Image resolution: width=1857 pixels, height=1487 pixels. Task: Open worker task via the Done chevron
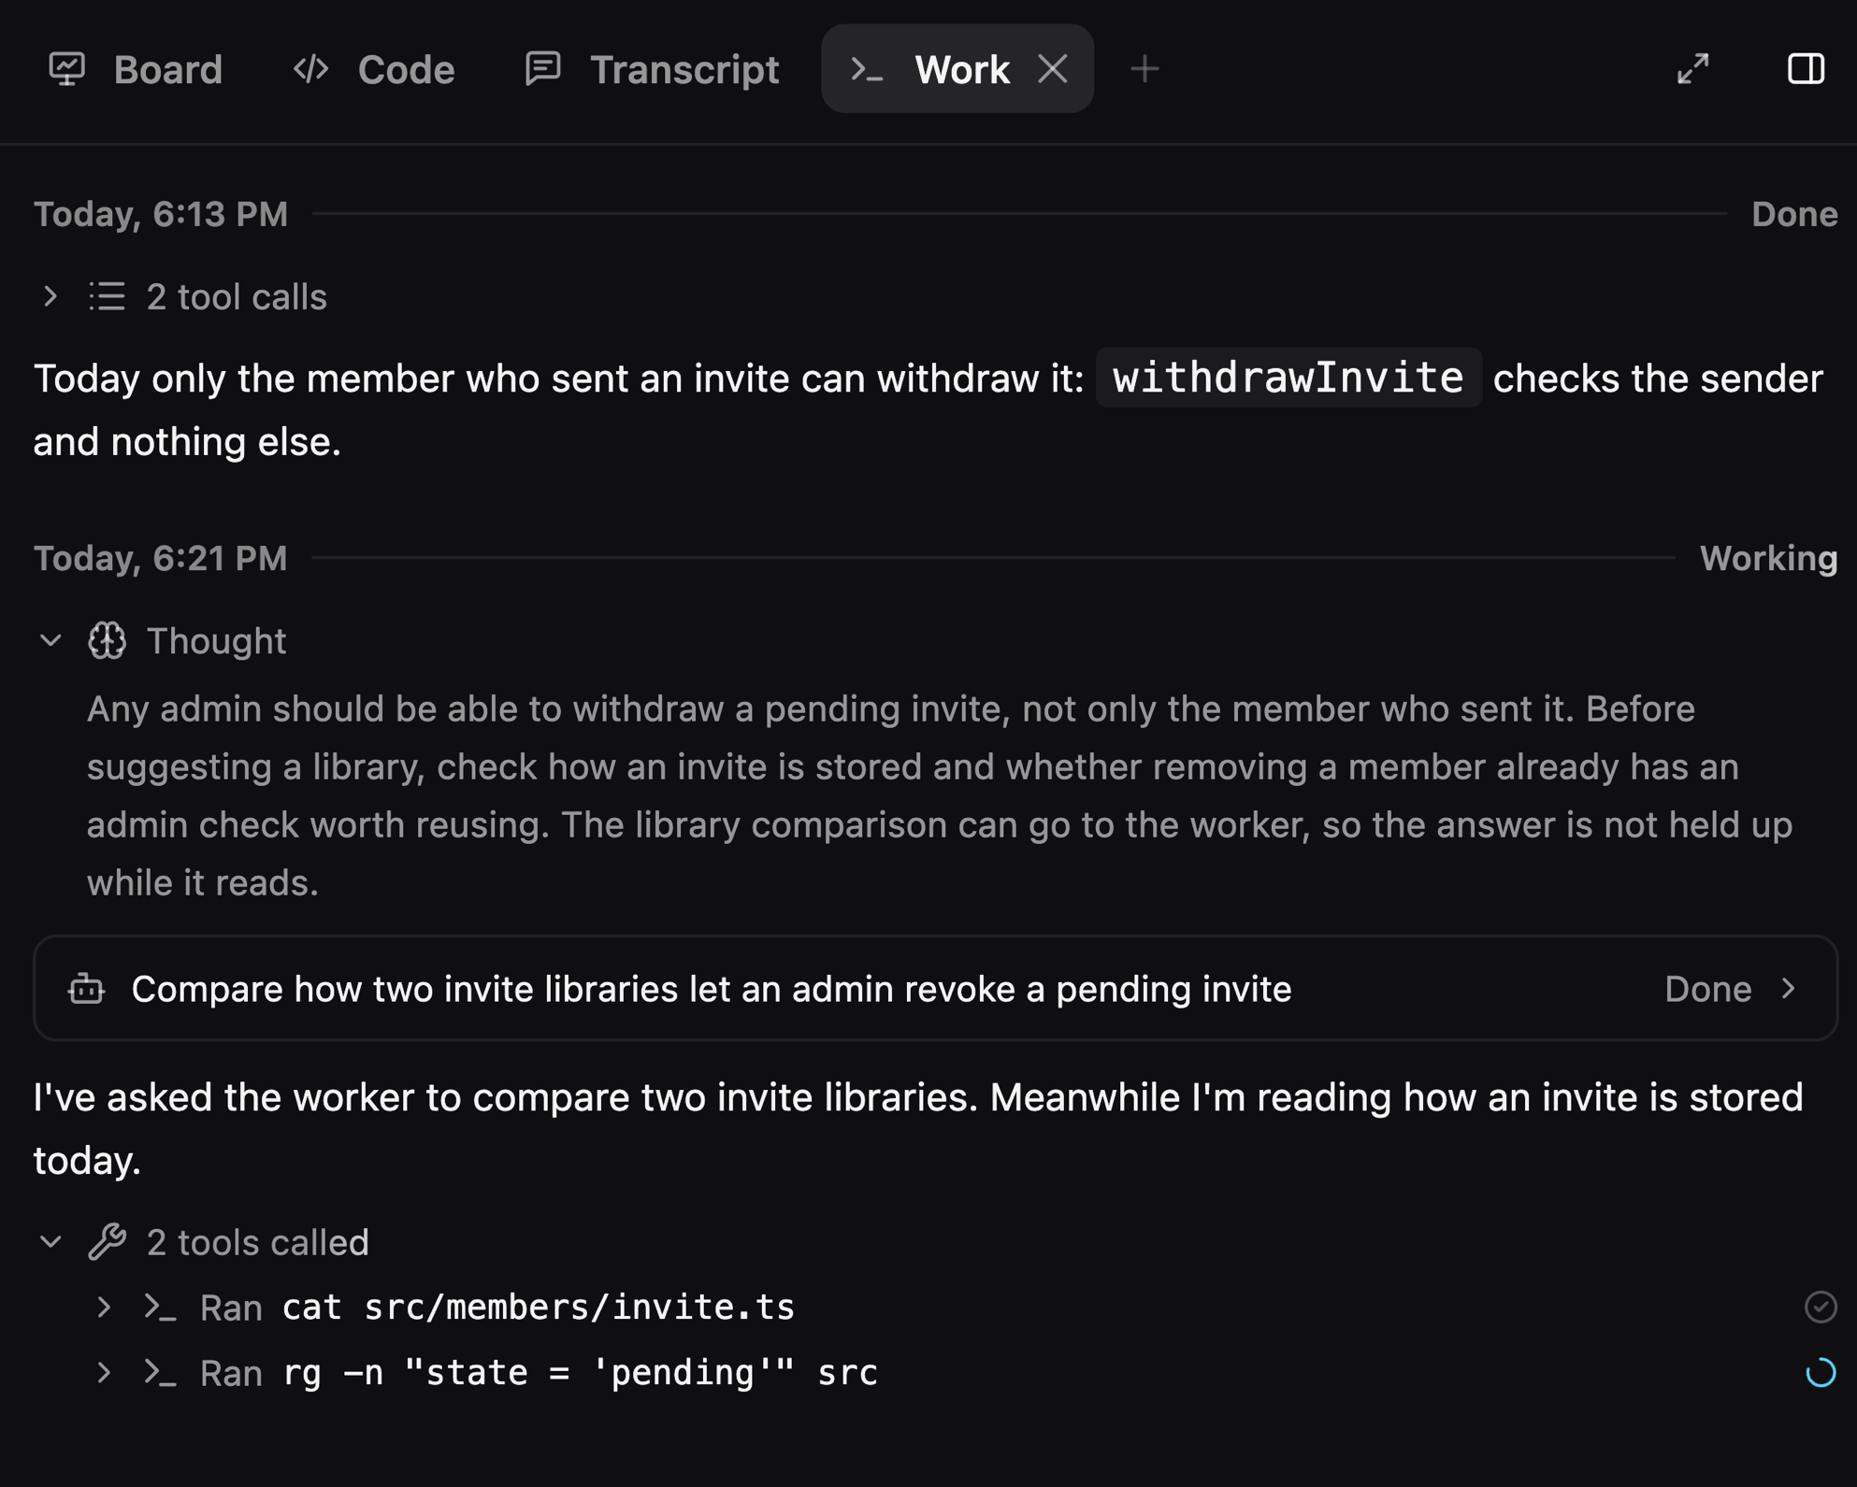coord(1789,989)
